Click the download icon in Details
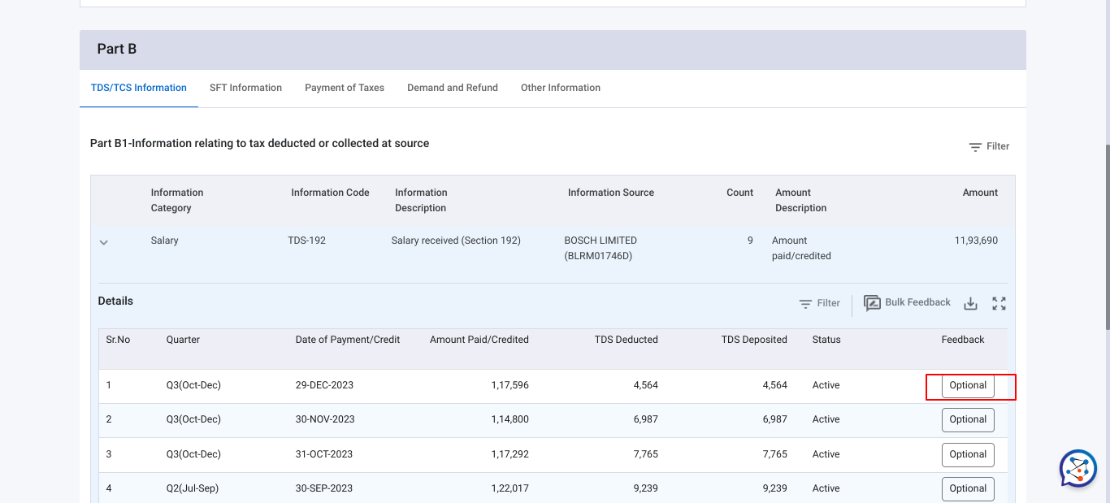This screenshot has width=1110, height=503. (x=970, y=303)
